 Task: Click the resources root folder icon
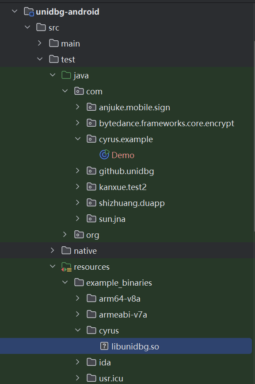click(x=66, y=267)
